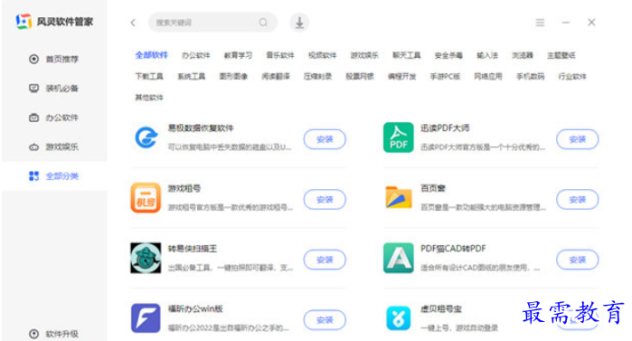Install 转易侠扫描王

325,260
